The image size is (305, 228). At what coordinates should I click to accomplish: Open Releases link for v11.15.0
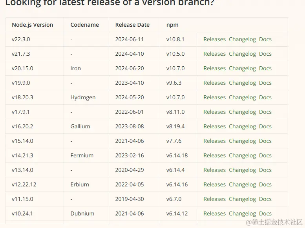[x=215, y=199]
